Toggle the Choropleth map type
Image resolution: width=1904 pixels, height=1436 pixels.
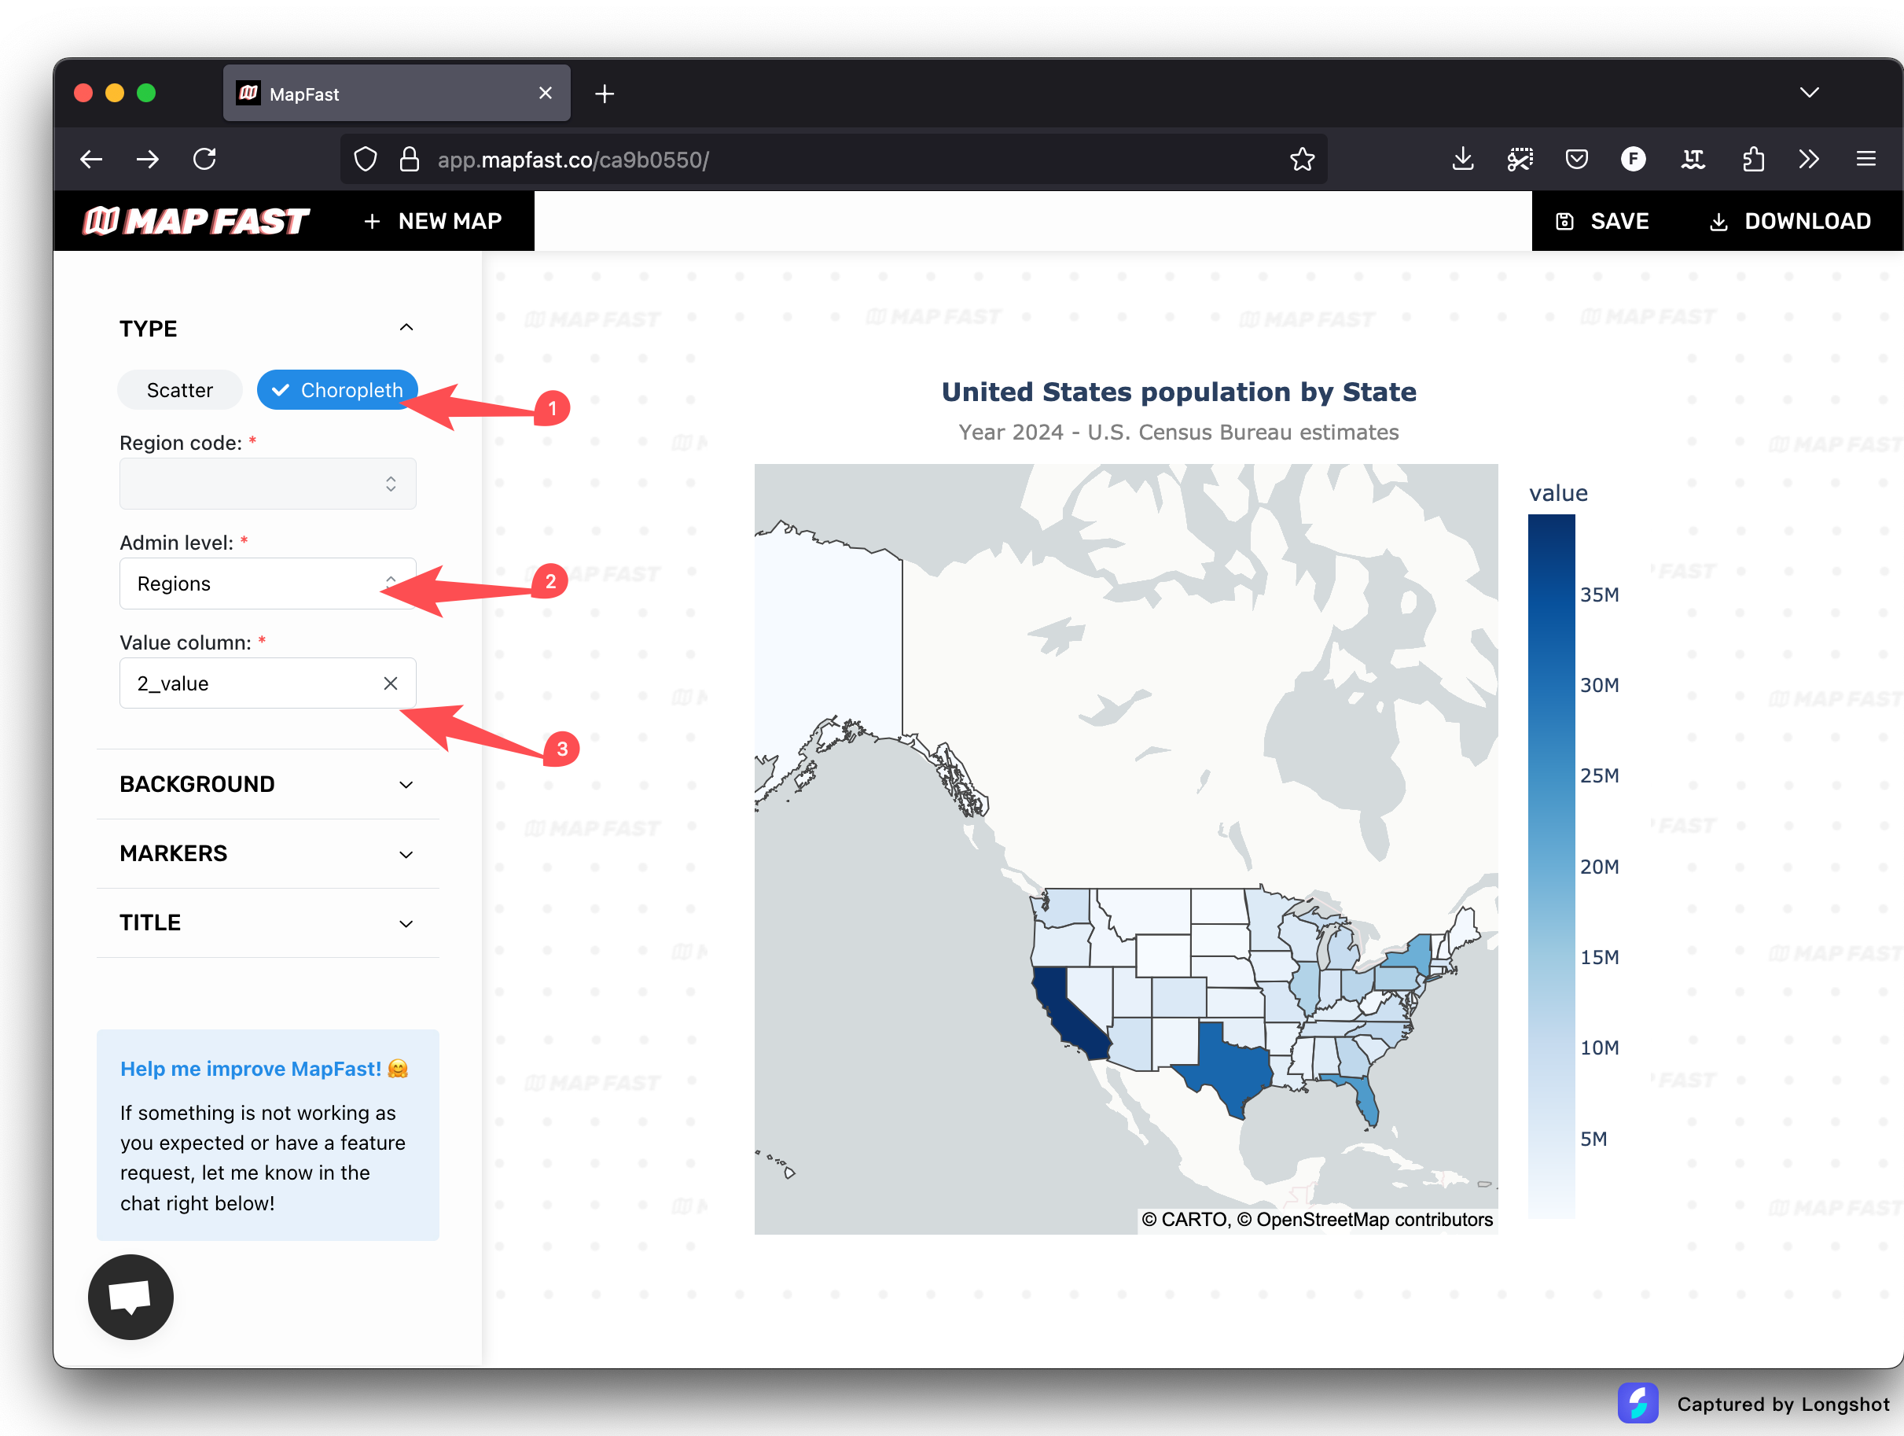coord(336,390)
